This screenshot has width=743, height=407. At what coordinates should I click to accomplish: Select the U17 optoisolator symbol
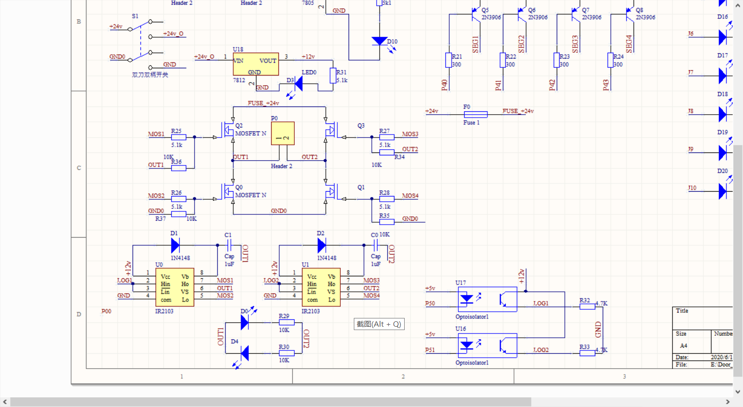(487, 300)
